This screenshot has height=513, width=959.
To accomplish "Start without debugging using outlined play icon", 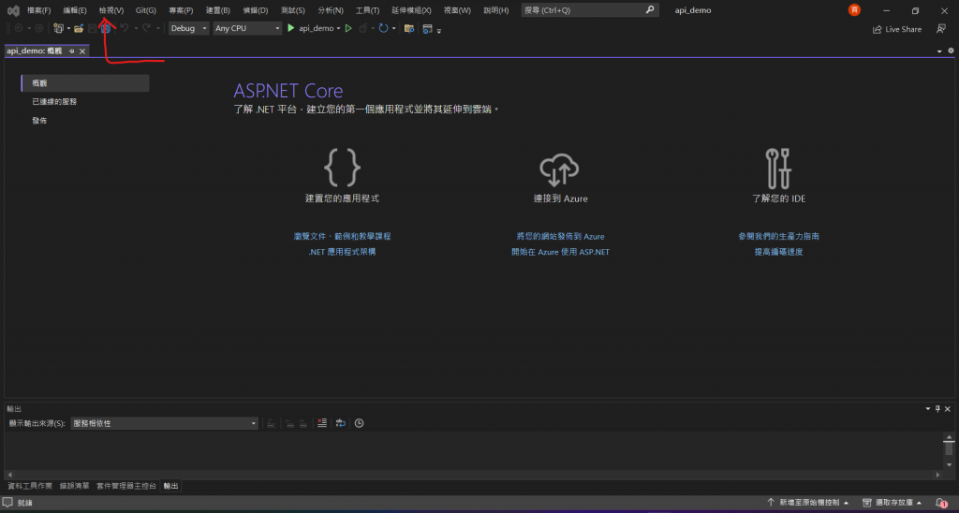I will click(348, 28).
